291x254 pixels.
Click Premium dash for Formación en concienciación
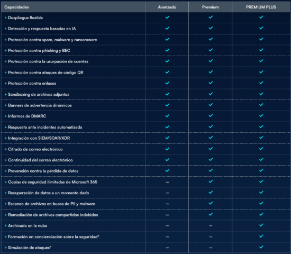[x=211, y=237]
